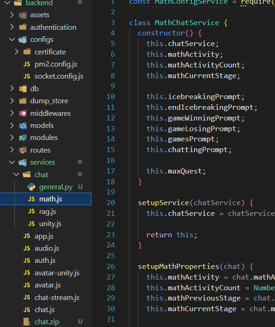
Task: Expand the authentication folder chevron
Action: 12,27
